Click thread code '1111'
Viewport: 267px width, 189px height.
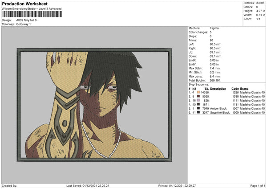pyautogui.click(x=235, y=100)
